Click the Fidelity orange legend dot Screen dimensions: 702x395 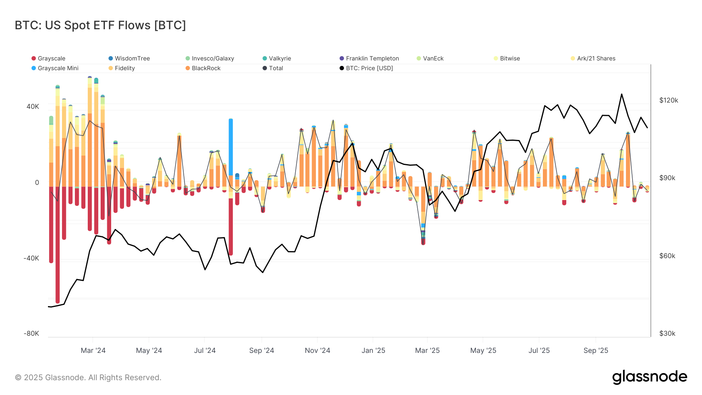(111, 68)
